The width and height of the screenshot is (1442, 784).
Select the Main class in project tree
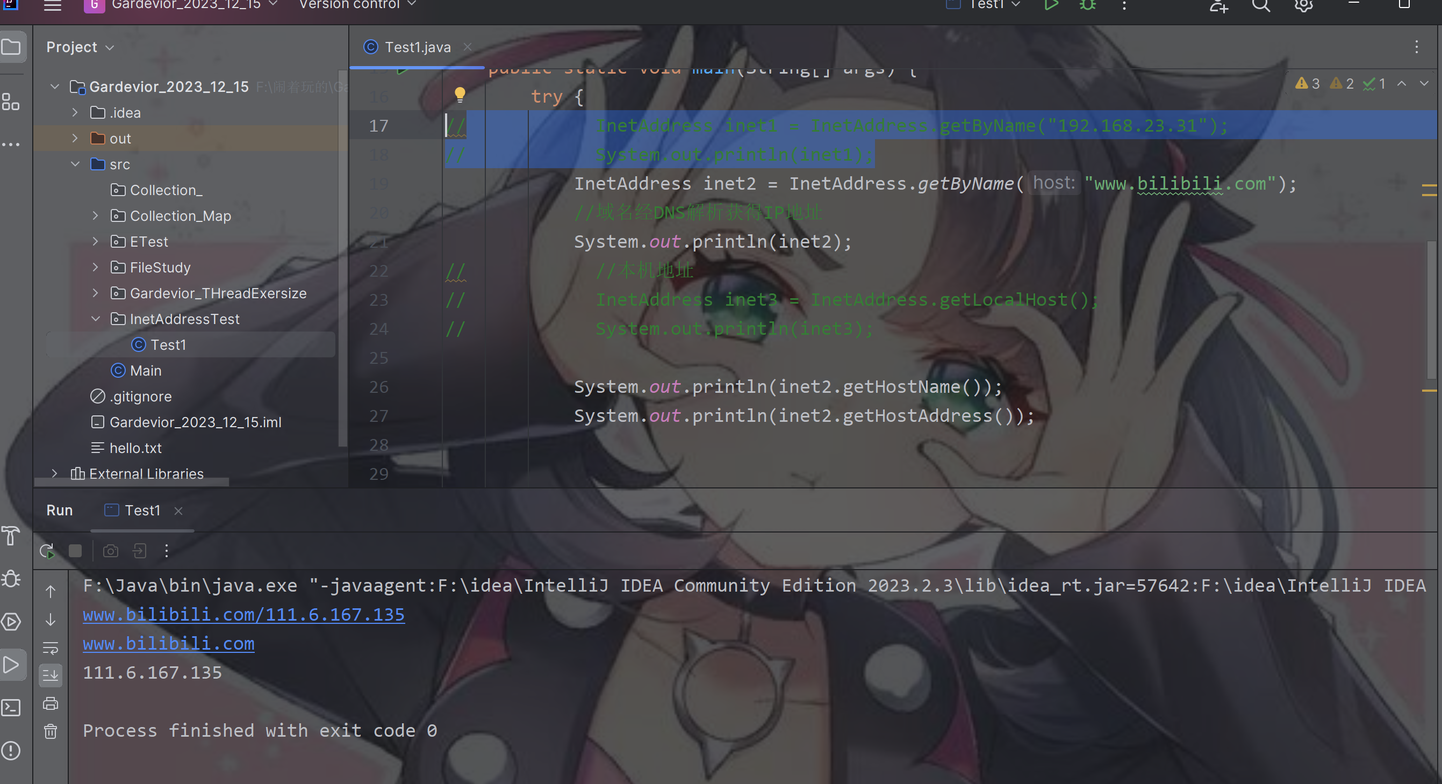tap(145, 370)
